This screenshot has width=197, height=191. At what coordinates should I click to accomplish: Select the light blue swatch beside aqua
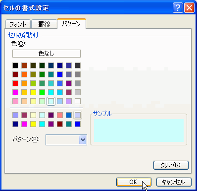coord(60,83)
